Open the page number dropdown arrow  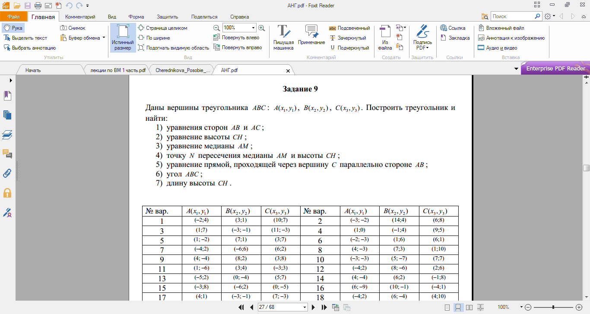[x=305, y=307]
